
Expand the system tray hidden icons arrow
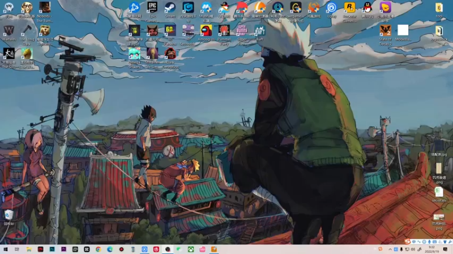pos(390,249)
